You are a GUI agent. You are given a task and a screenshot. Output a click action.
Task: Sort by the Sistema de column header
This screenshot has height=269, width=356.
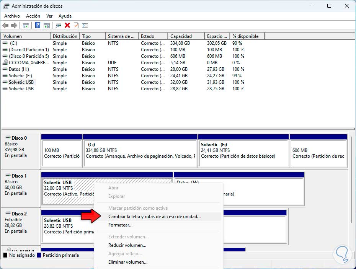(x=122, y=36)
